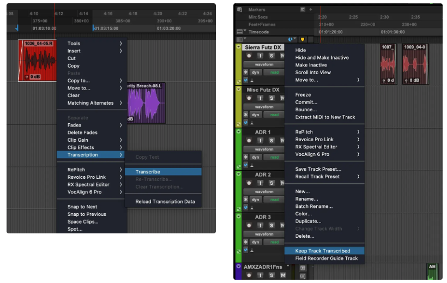447x283 pixels.
Task: Record-enable the Sierra Futz DX track
Action: click(x=249, y=56)
